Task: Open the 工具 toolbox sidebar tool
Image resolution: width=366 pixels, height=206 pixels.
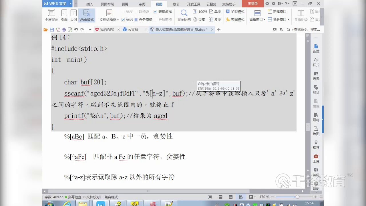Action: pos(316,158)
